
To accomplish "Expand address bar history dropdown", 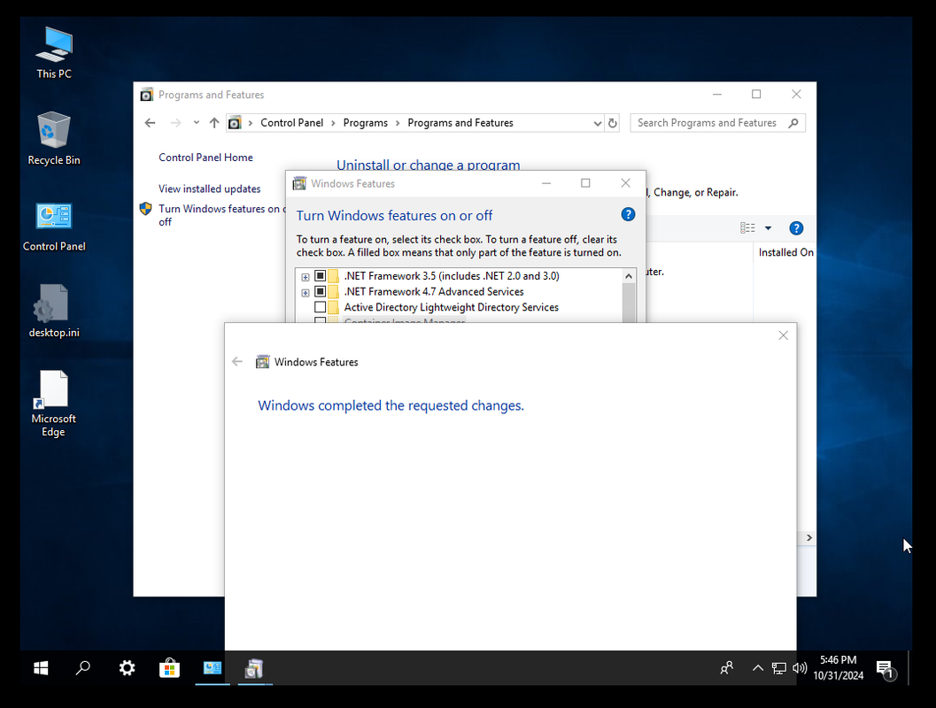I will pyautogui.click(x=597, y=123).
